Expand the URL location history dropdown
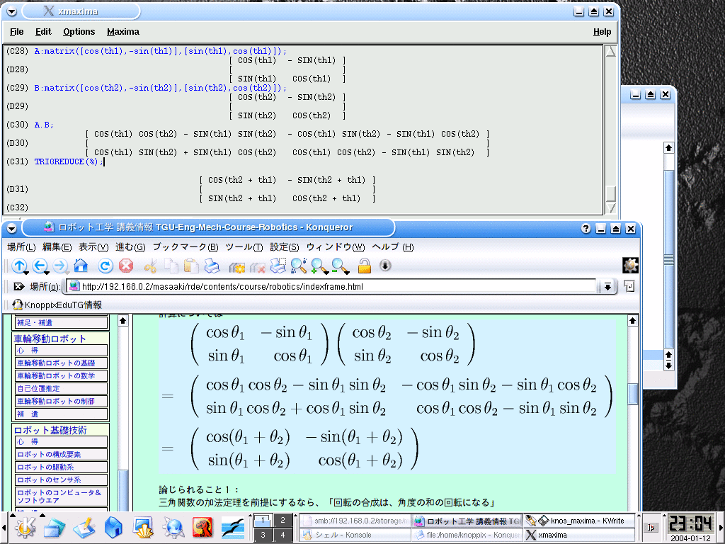The height and width of the screenshot is (544, 725). (x=607, y=287)
